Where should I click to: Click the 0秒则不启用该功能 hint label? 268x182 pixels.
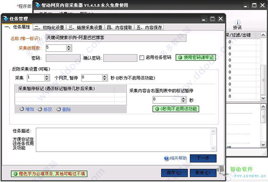pyautogui.click(x=176, y=109)
